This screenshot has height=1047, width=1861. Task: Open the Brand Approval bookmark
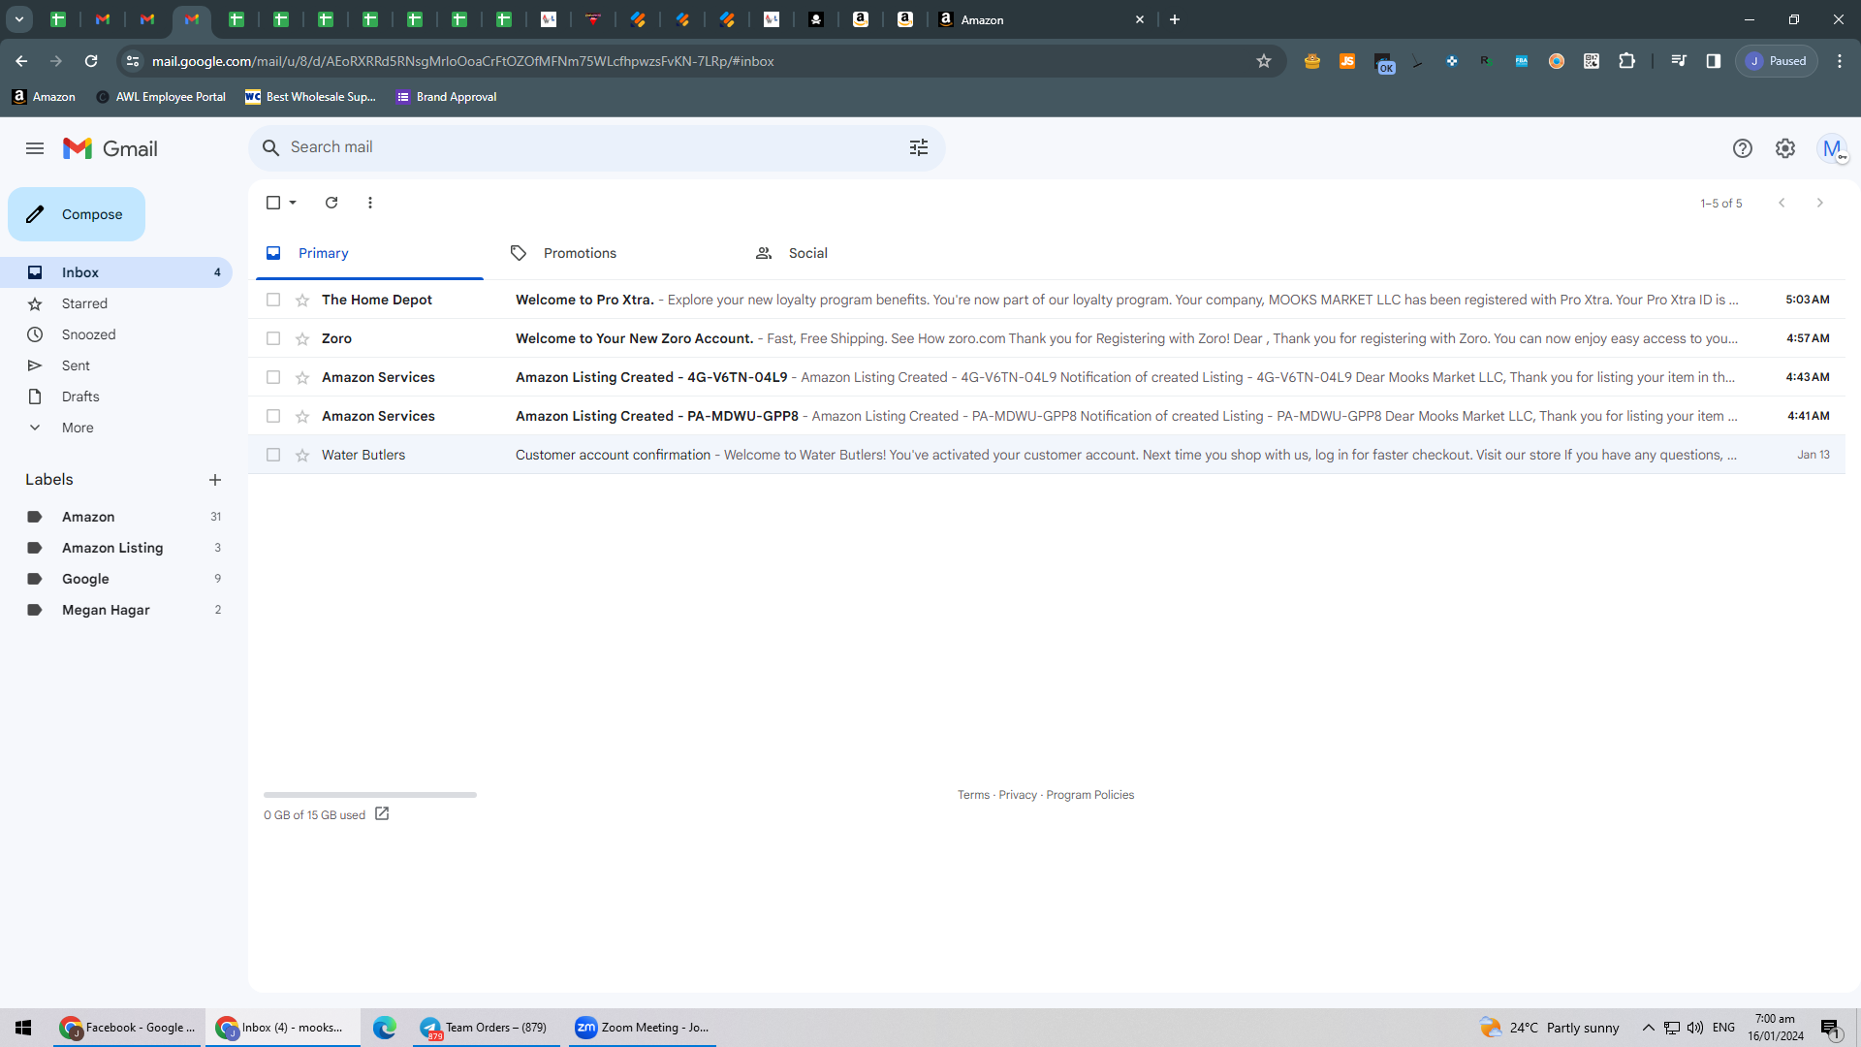[x=447, y=97]
